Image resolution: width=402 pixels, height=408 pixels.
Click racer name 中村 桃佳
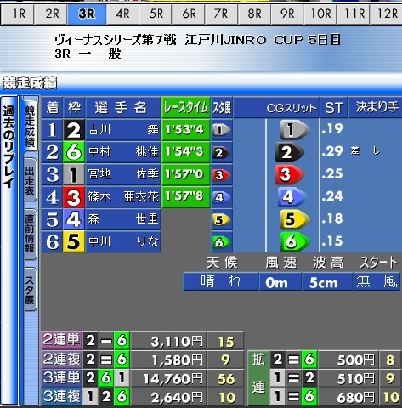point(123,152)
